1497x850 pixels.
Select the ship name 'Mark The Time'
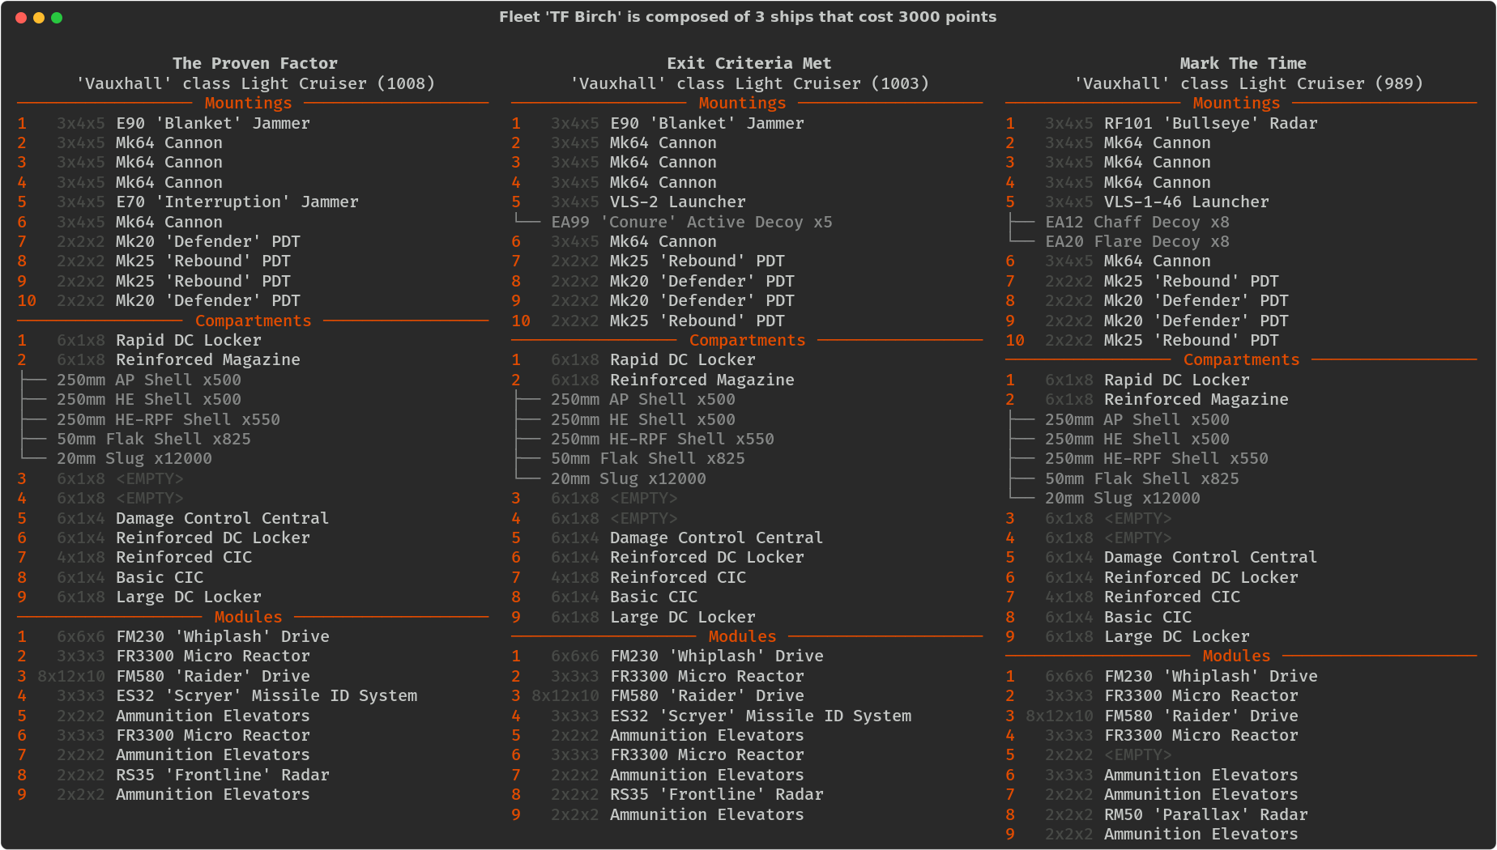click(x=1243, y=63)
